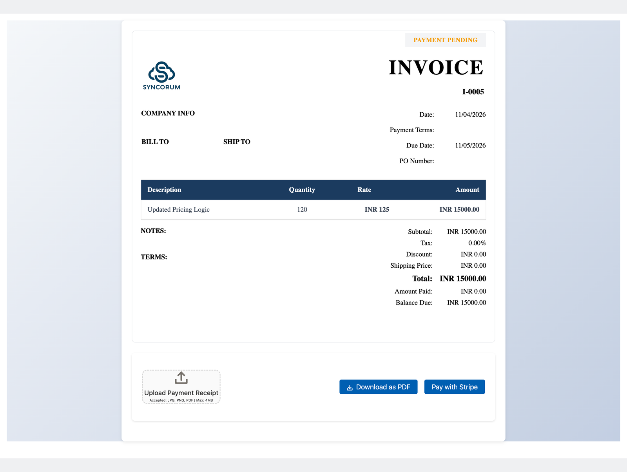Select the Balance Due value INR 15000.00

(x=466, y=303)
